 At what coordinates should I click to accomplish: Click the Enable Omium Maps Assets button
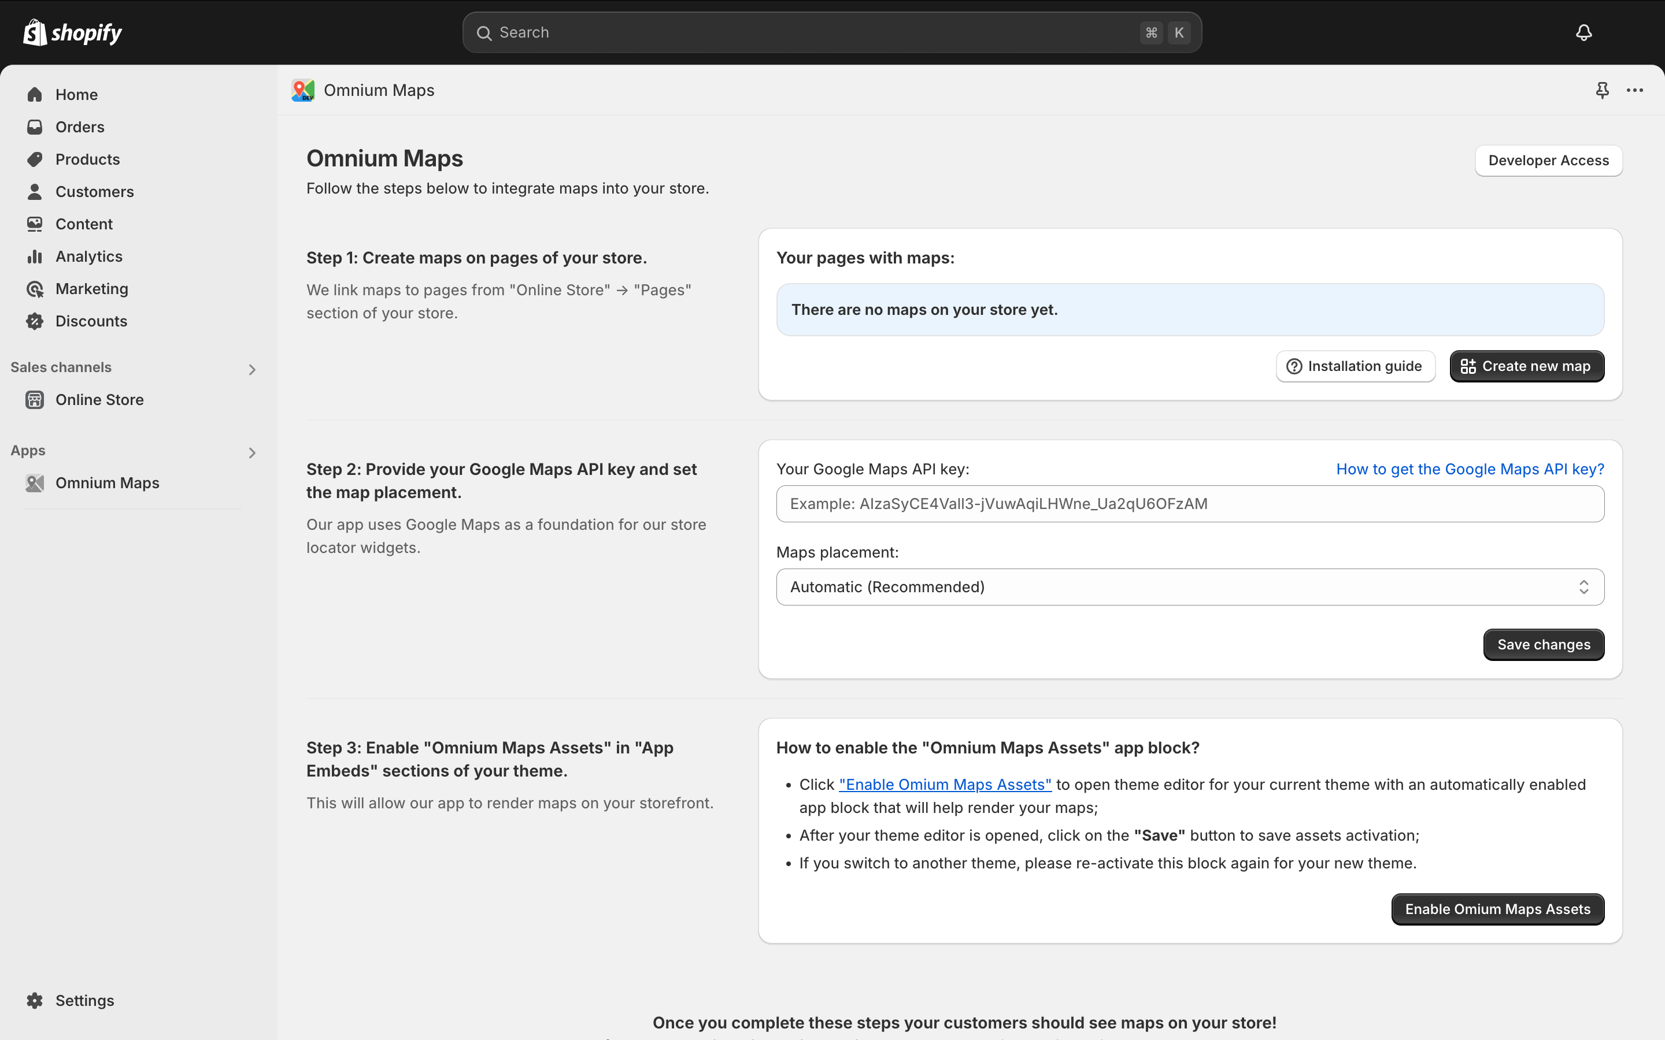[x=1497, y=909]
